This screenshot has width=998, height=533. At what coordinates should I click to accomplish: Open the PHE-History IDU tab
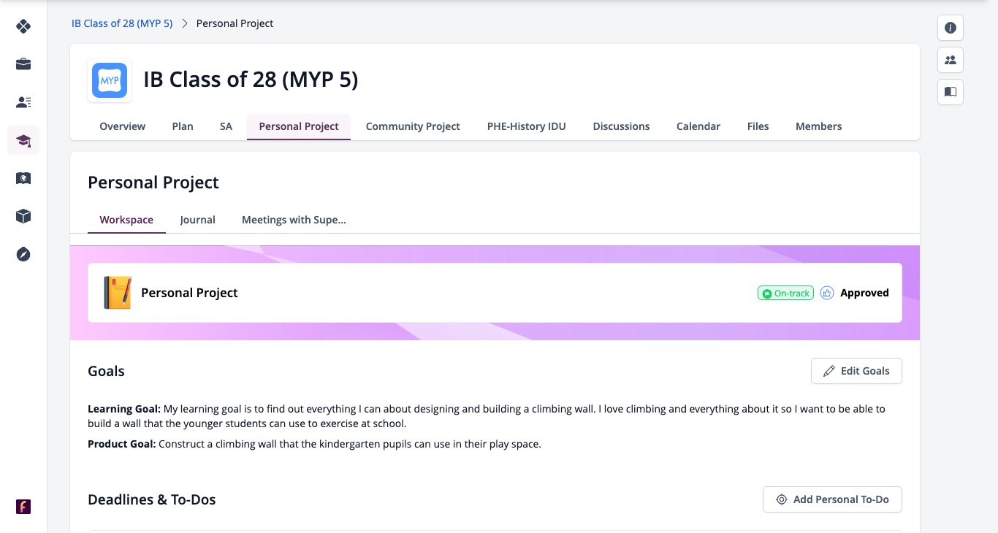[527, 126]
